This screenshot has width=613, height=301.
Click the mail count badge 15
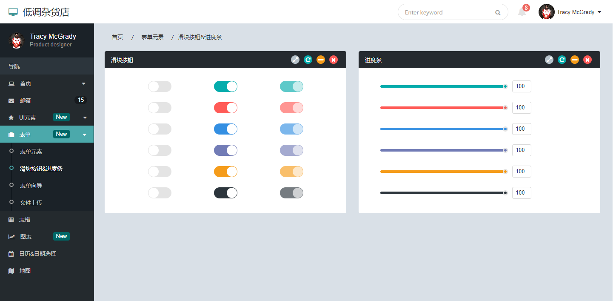click(81, 100)
